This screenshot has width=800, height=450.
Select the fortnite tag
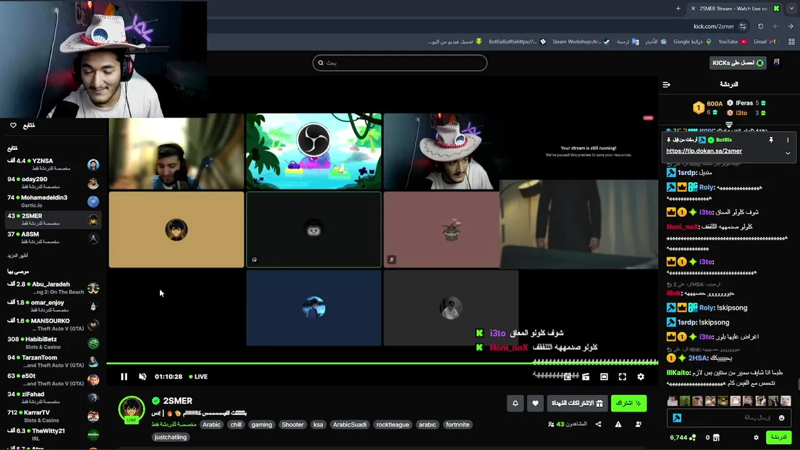pyautogui.click(x=457, y=424)
